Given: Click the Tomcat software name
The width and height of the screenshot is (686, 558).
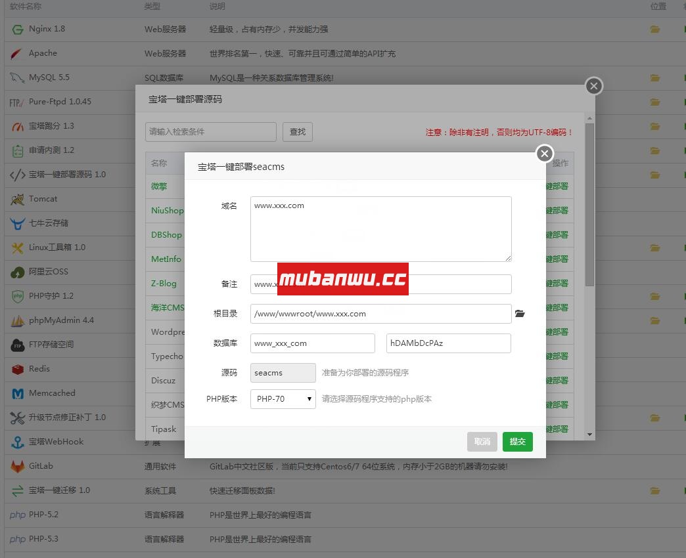Looking at the screenshot, I should point(43,199).
